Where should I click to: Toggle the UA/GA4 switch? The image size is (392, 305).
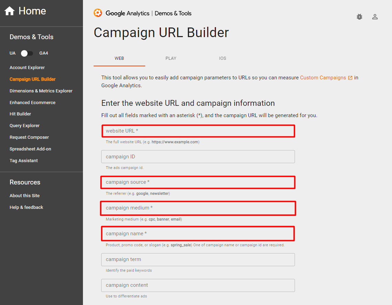pos(27,53)
